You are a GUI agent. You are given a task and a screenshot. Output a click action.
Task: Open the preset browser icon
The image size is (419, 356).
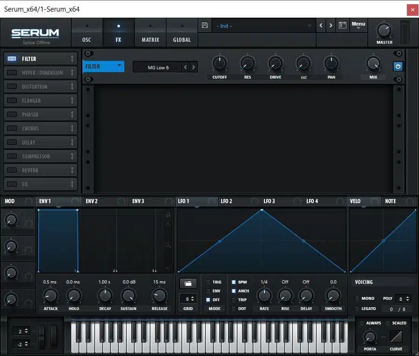pos(343,26)
